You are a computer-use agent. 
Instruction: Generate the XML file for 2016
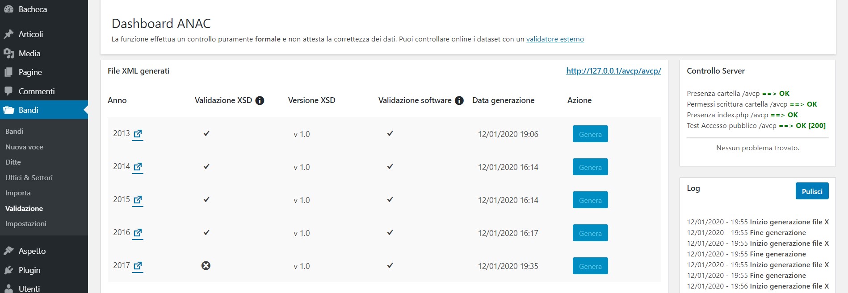(590, 233)
